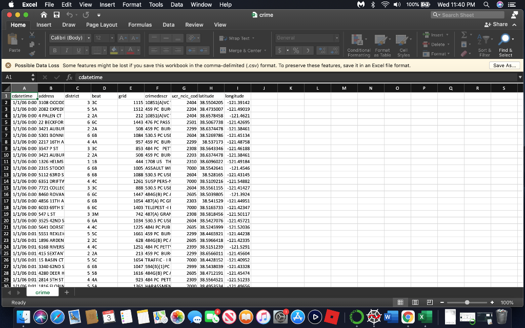Viewport: 525px width, 328px height.
Task: Toggle italic formatting
Action: pos(67,50)
